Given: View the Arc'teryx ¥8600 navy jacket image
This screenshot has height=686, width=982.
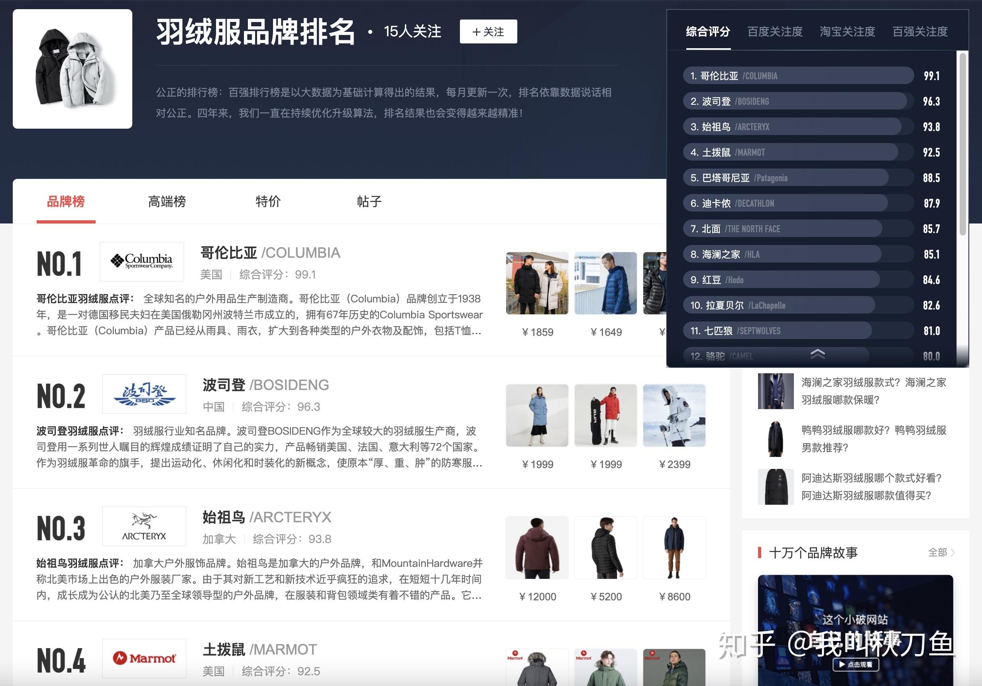Looking at the screenshot, I should (x=674, y=547).
